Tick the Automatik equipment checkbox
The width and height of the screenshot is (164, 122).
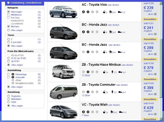point(8,77)
